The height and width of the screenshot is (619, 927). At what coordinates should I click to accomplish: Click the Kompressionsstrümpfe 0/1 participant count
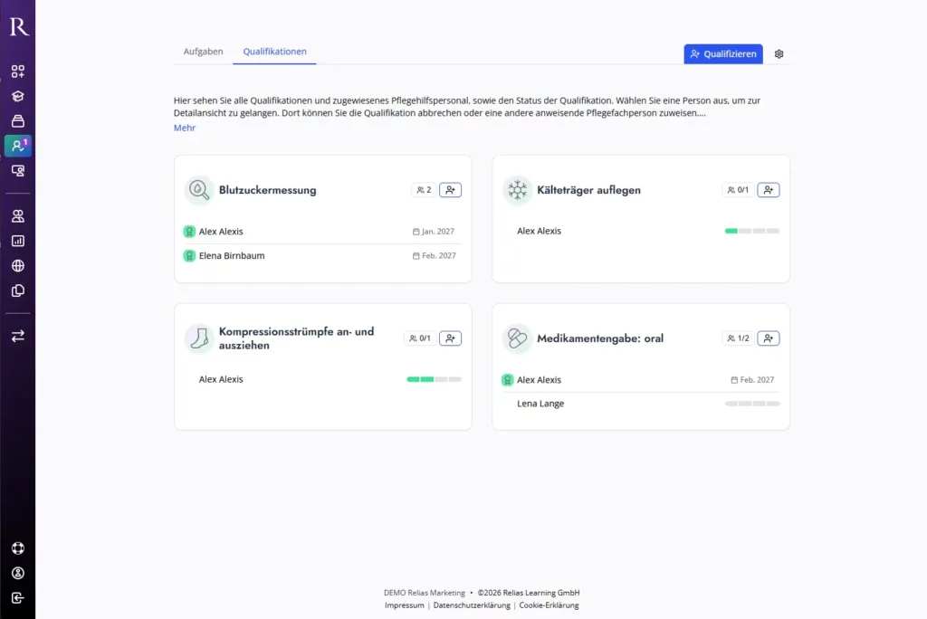pos(420,338)
